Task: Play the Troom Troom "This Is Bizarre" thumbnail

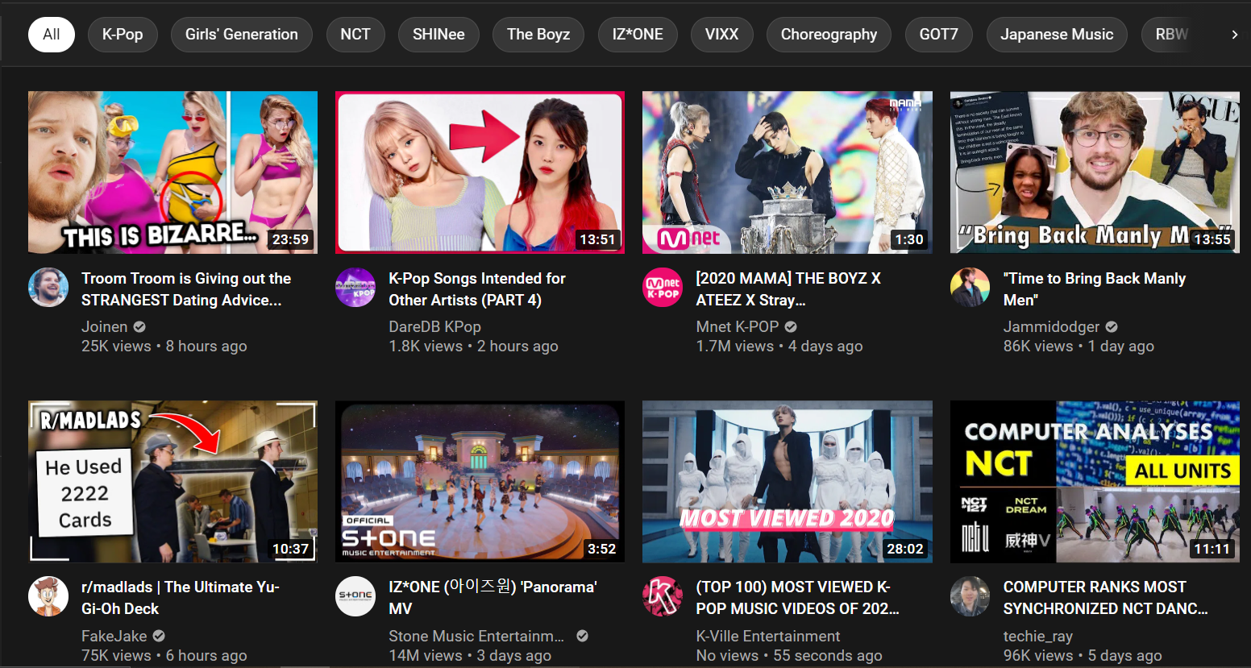Action: [x=172, y=172]
